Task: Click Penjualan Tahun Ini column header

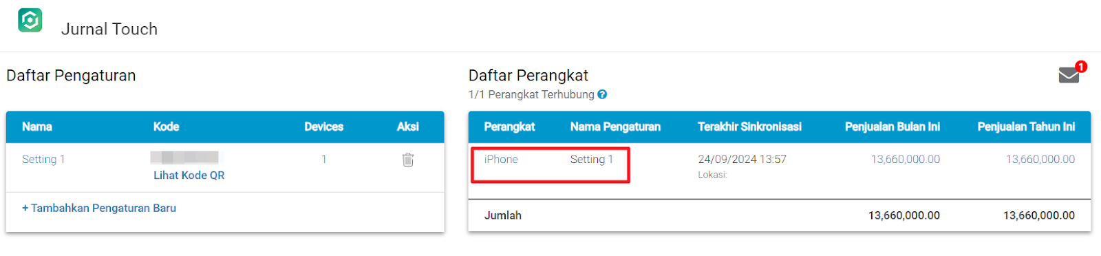Action: [1026, 127]
